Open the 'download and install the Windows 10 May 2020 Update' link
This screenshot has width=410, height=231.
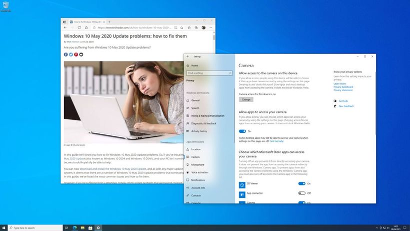113,169
